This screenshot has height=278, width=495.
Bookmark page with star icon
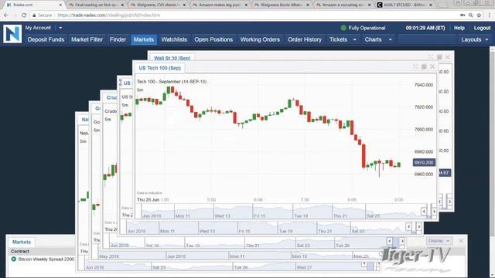tap(479, 15)
